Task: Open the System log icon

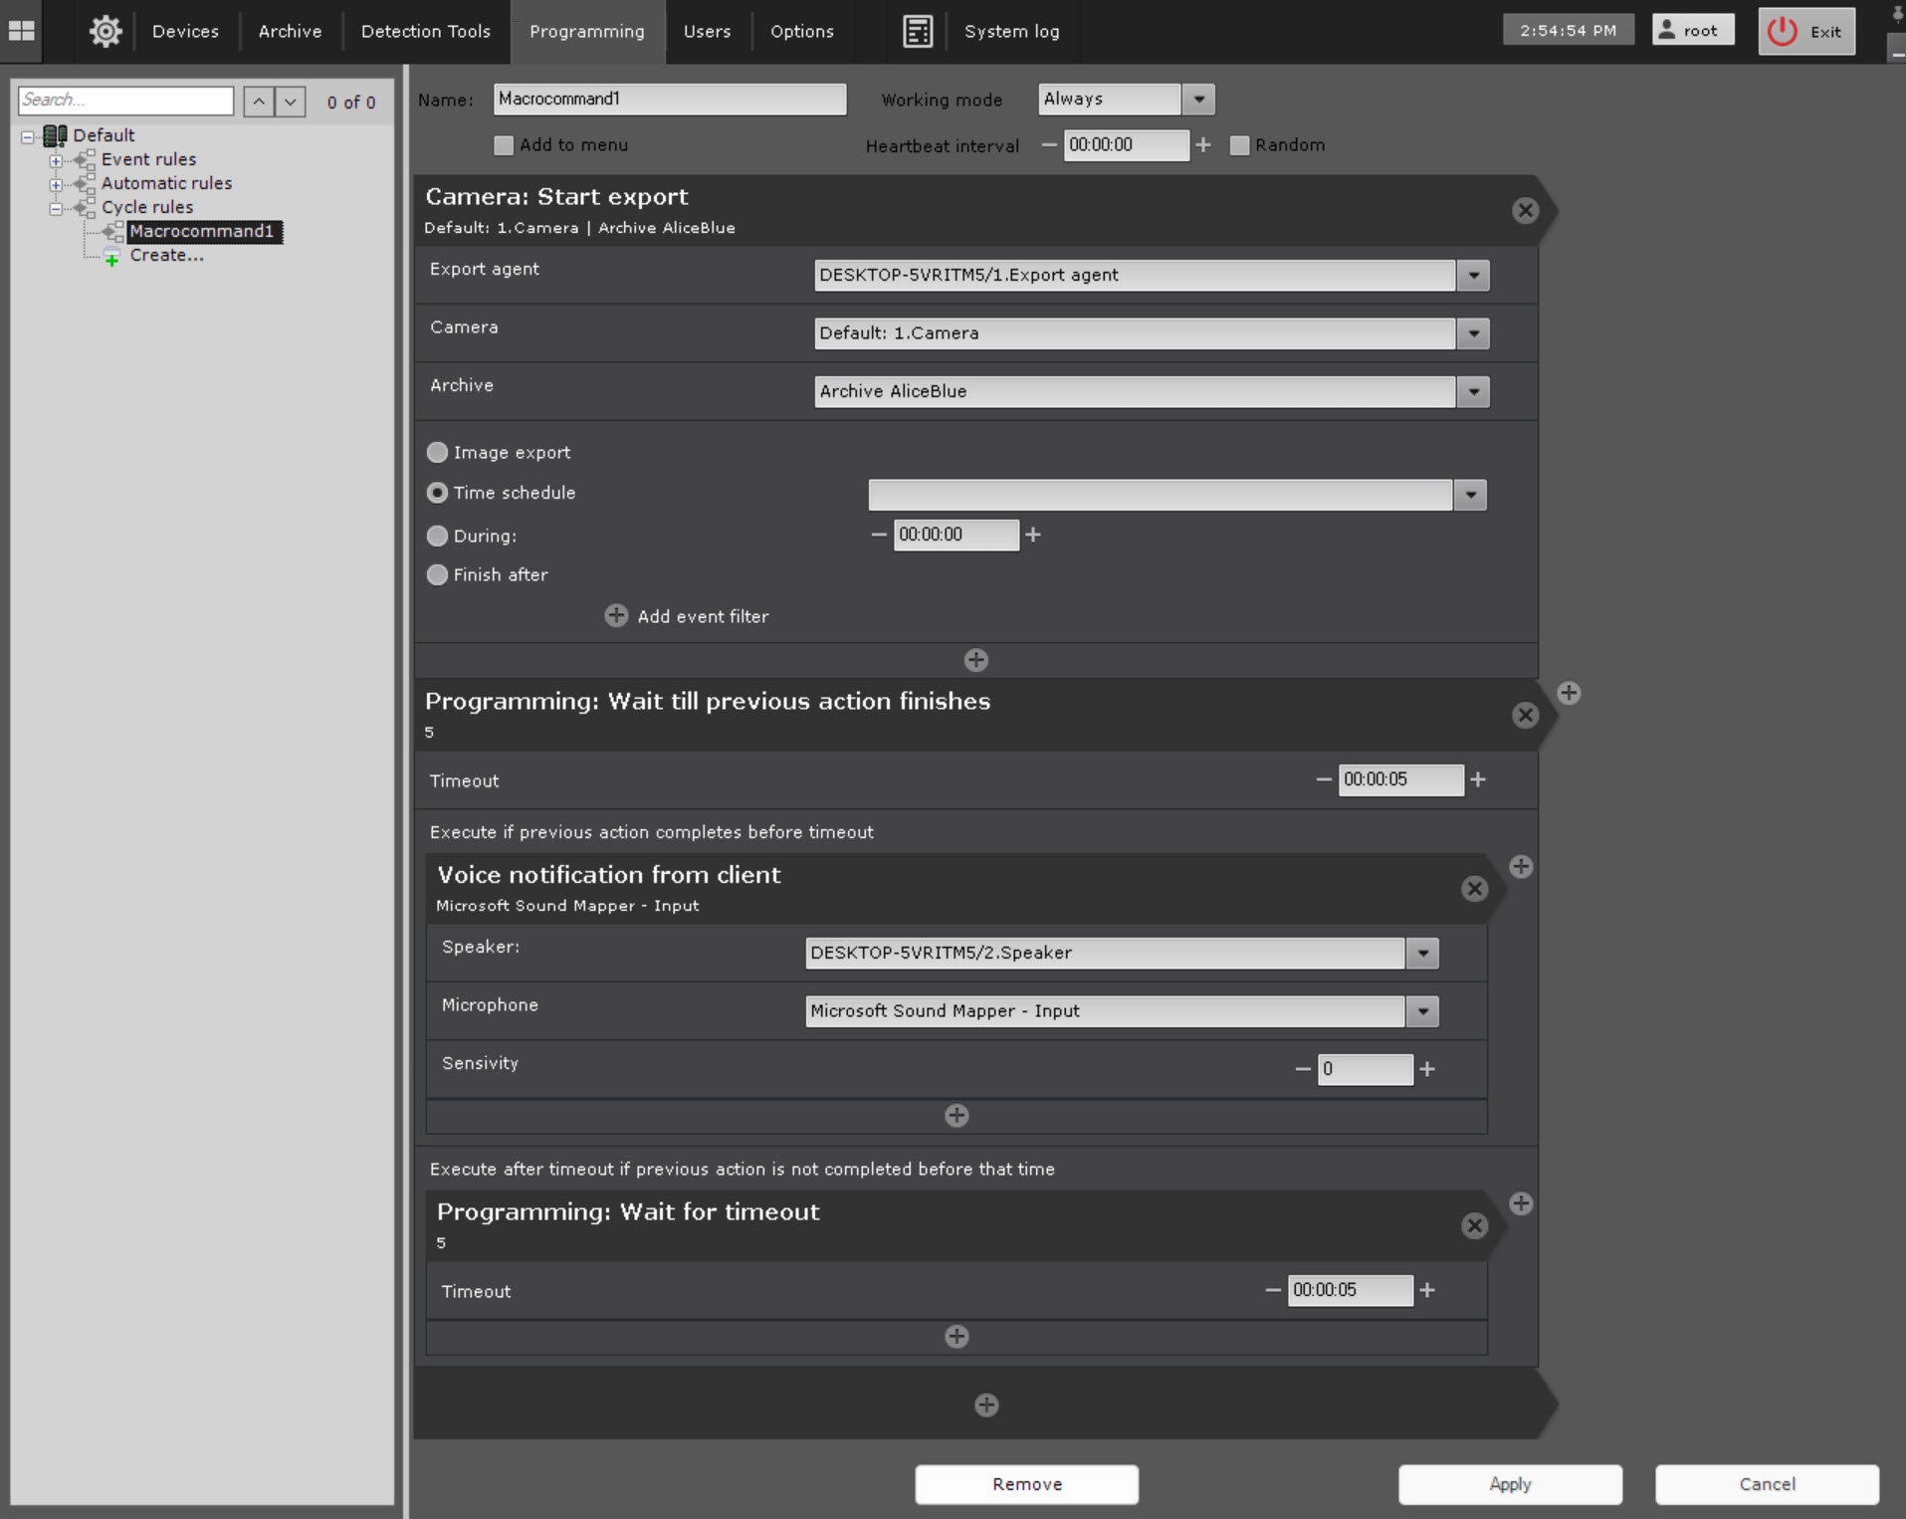Action: click(918, 31)
